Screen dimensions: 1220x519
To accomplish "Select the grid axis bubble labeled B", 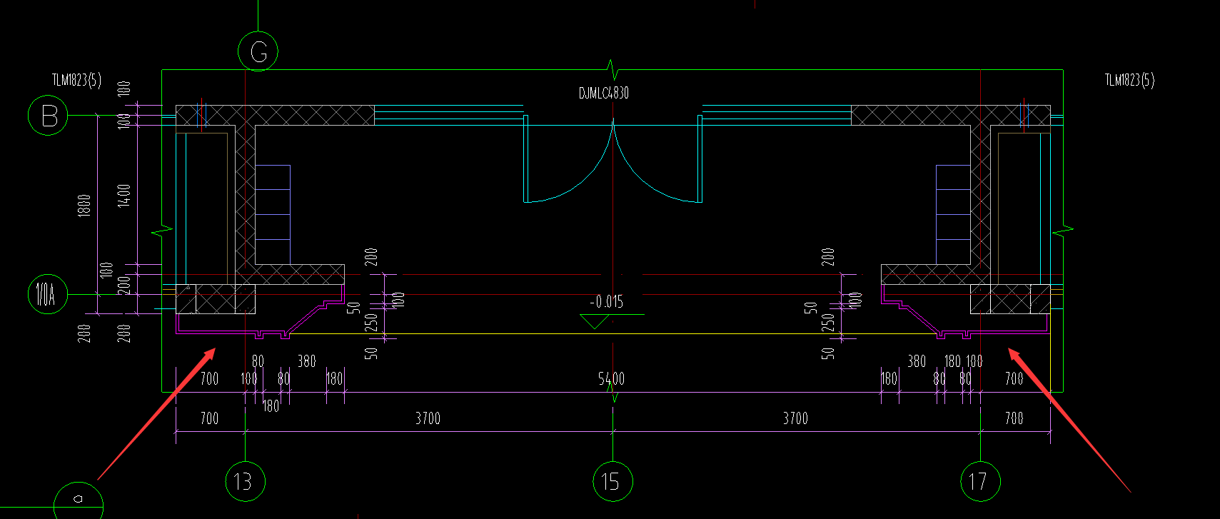I will 48,115.
